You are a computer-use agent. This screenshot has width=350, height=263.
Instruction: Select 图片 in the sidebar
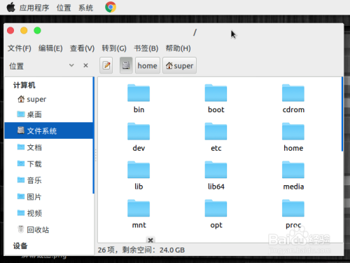(48, 196)
